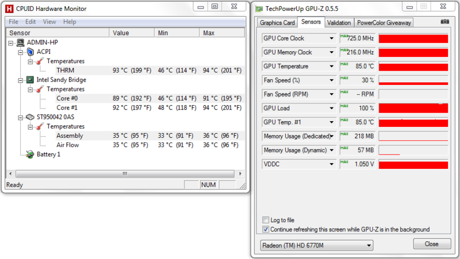
Task: Click the GPU-Z title bar icon
Action: point(259,9)
